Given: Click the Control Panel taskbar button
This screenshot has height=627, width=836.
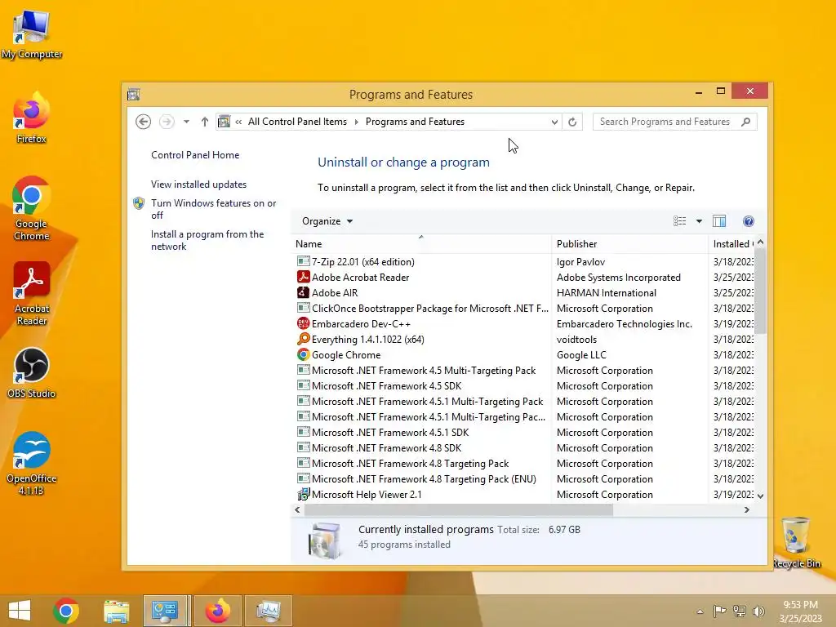Looking at the screenshot, I should (x=165, y=611).
